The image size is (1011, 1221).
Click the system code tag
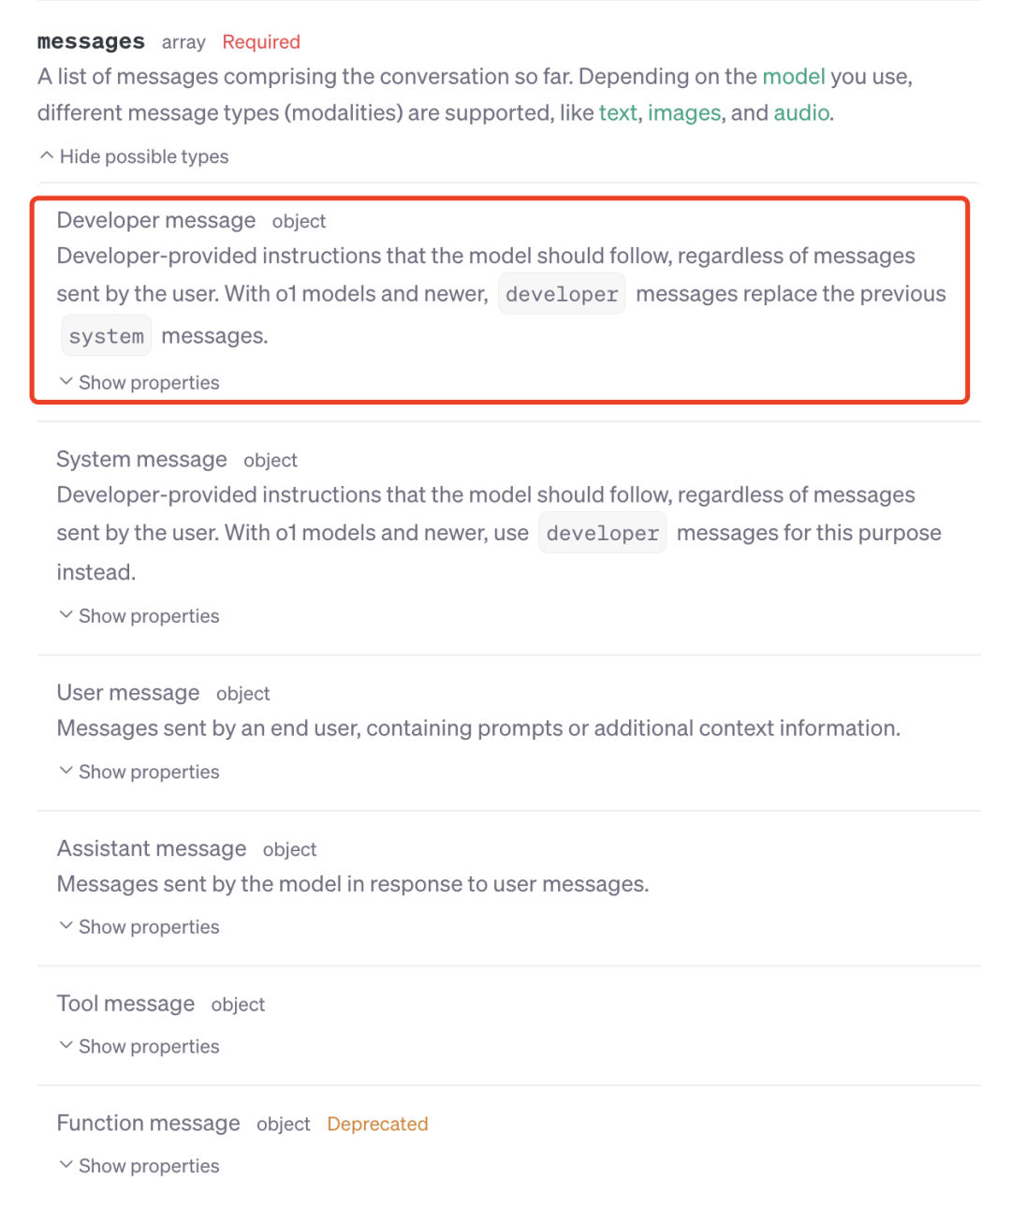(x=107, y=336)
